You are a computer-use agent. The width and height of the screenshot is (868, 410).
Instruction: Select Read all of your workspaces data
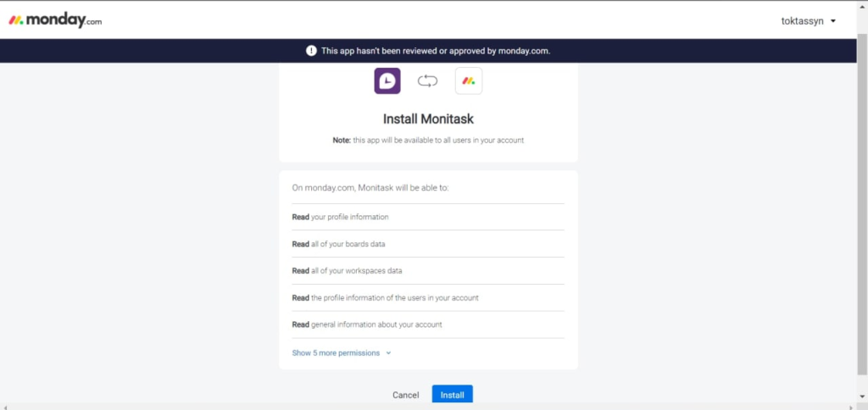[347, 271]
